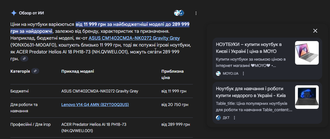Click the 'ДКТ' source name
This screenshot has width=330, height=139.
[x=226, y=118]
